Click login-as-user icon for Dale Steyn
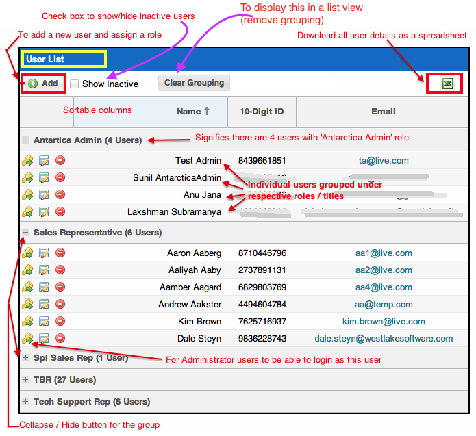The height and width of the screenshot is (436, 476). (27, 338)
